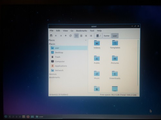Launch file manager from taskbar quicklaunch
The width and height of the screenshot is (161, 120).
pyautogui.click(x=24, y=117)
